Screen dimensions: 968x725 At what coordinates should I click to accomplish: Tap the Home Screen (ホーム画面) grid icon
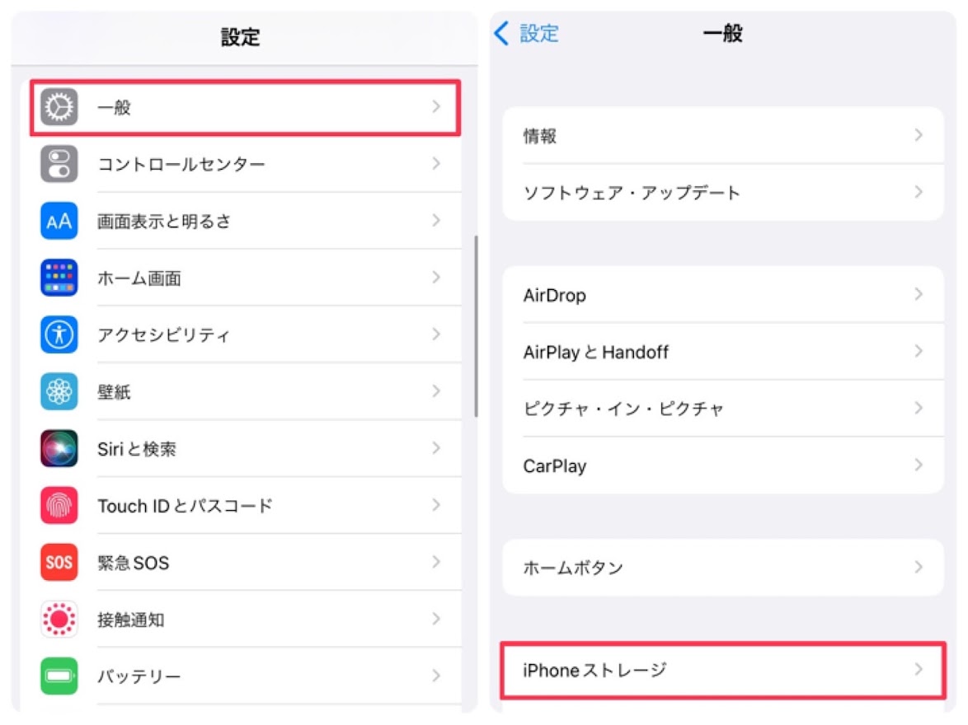pos(59,278)
